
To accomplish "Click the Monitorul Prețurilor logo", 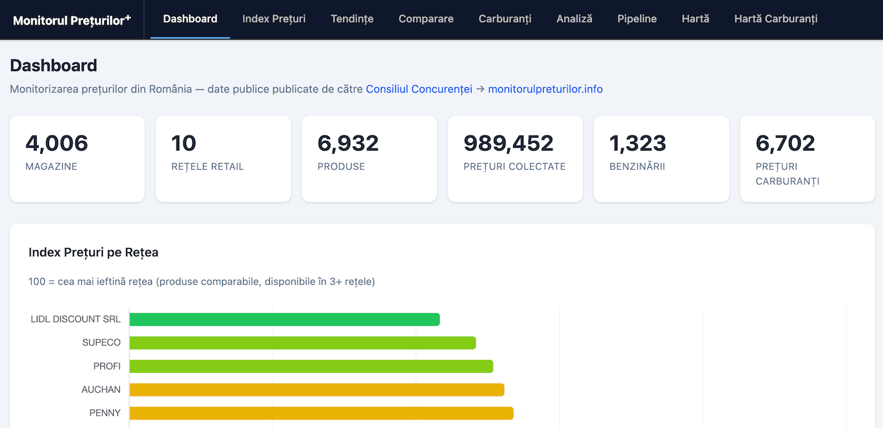I will [71, 20].
